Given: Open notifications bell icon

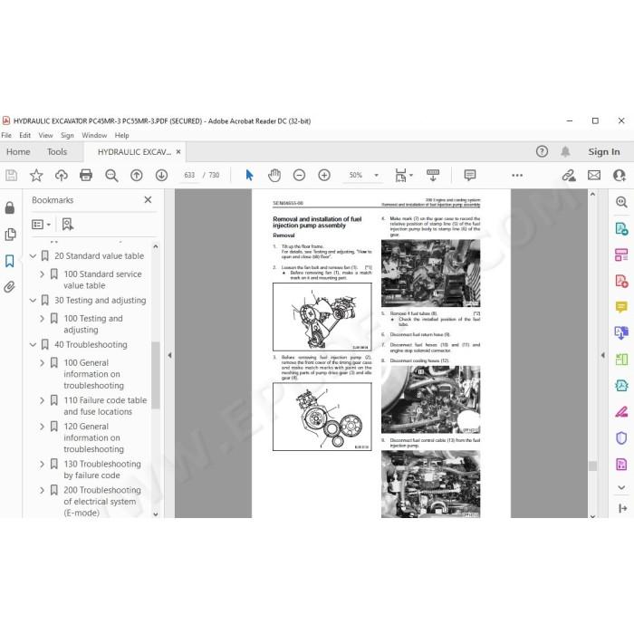Looking at the screenshot, I should [565, 151].
